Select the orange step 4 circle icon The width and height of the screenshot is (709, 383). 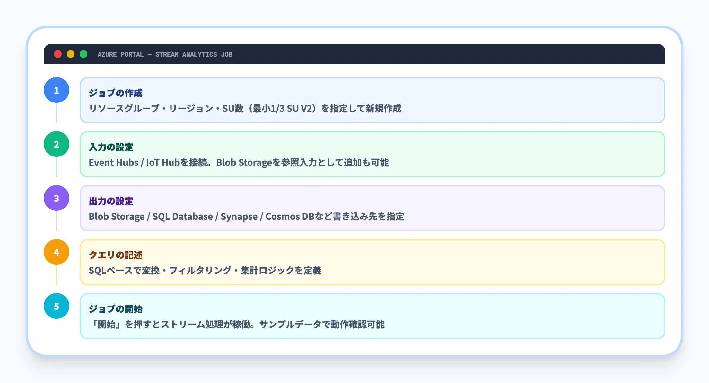[x=57, y=252]
